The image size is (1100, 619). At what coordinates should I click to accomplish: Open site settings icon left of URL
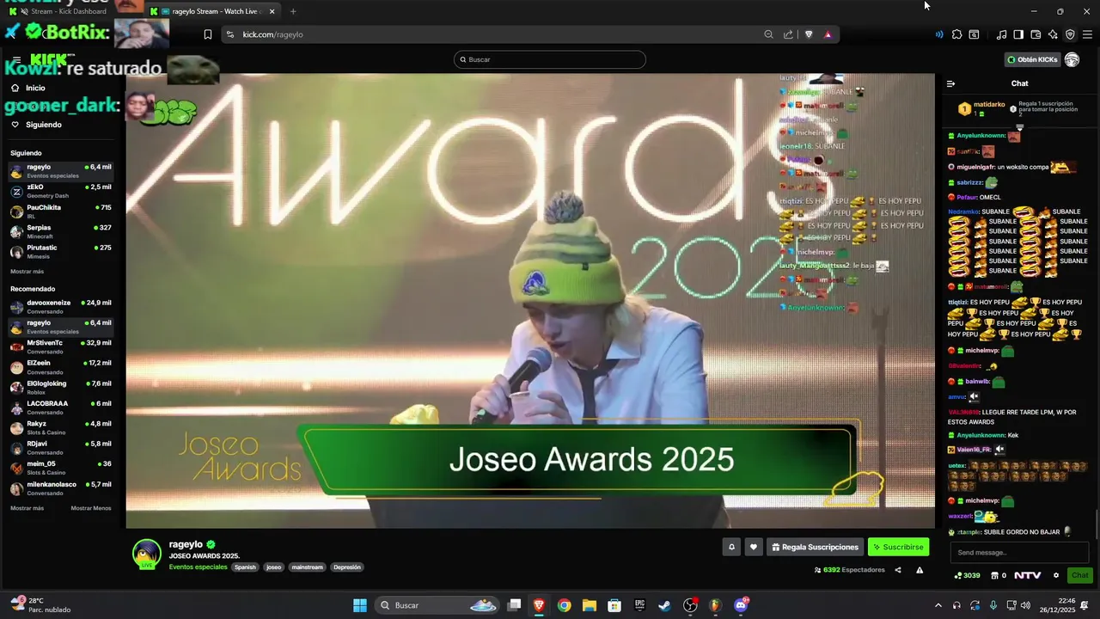(229, 34)
